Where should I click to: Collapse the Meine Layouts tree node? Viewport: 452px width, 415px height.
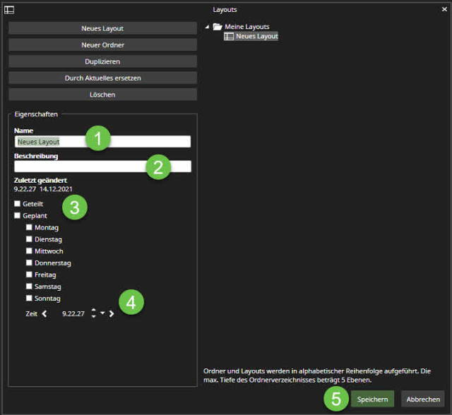(x=207, y=27)
